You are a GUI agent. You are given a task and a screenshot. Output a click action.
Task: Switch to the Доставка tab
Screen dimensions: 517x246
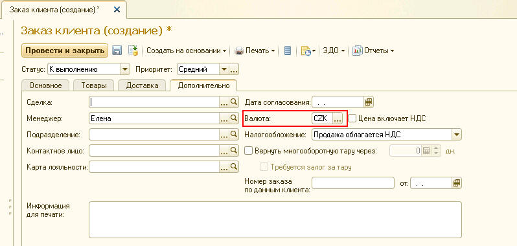(142, 85)
